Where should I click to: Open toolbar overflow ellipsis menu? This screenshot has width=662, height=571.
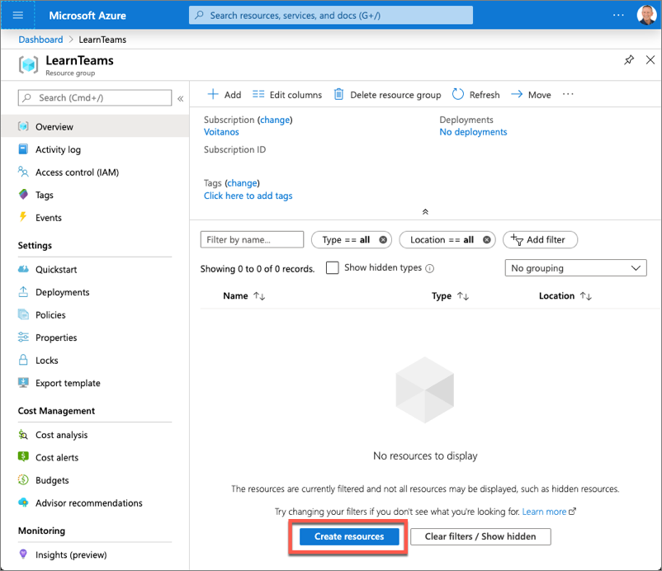pos(568,94)
